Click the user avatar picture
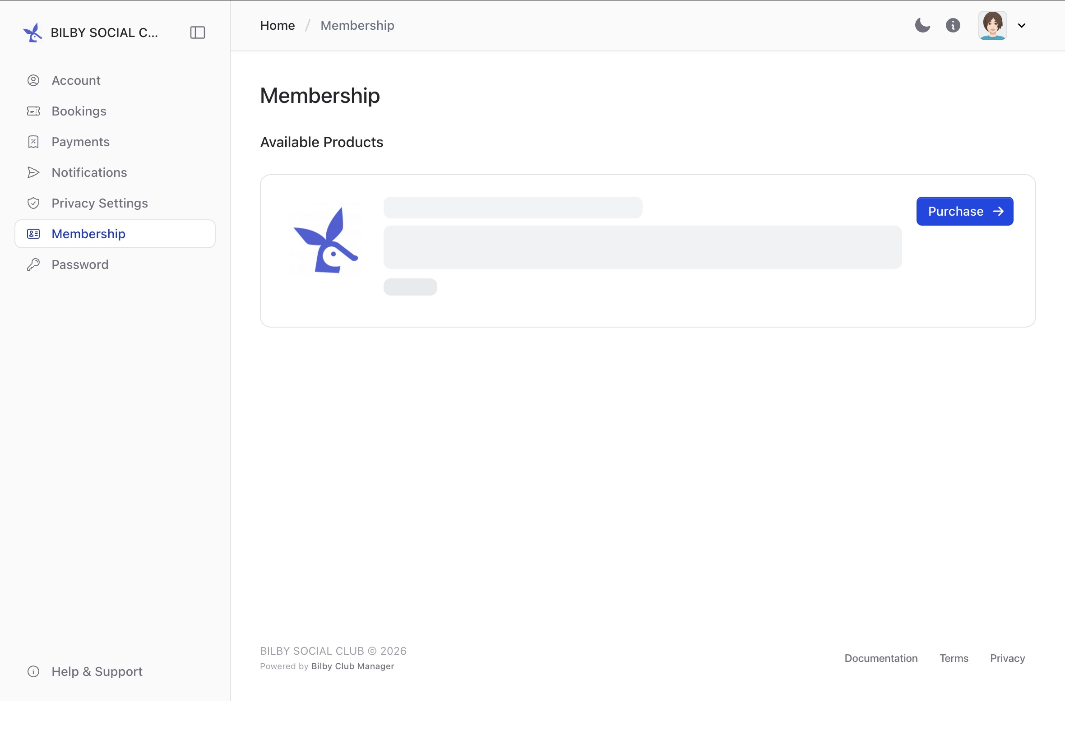 point(992,25)
